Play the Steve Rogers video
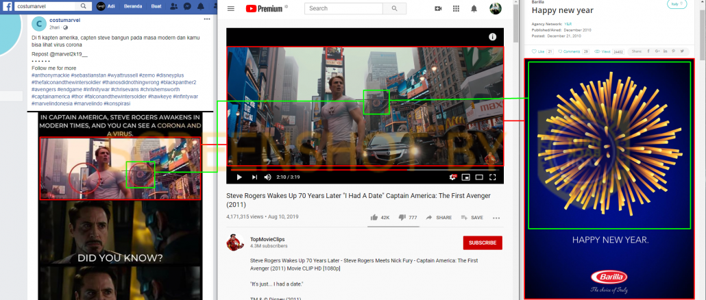Screen dimensions: 706x300 239,177
